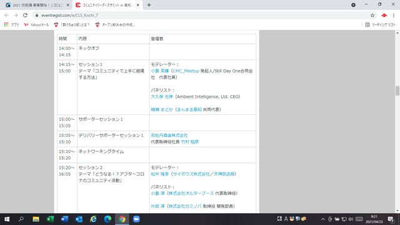Open the 松井 隆幸 speaker link

tap(160, 174)
